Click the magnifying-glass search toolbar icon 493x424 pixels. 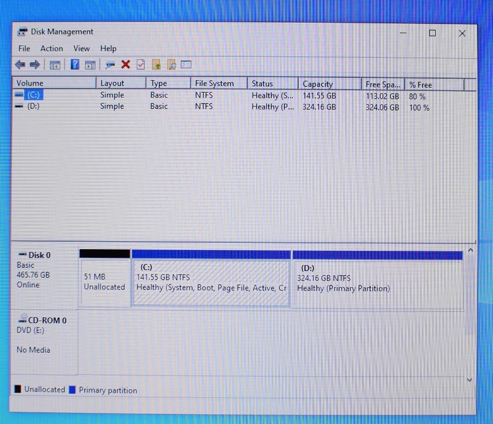point(172,65)
